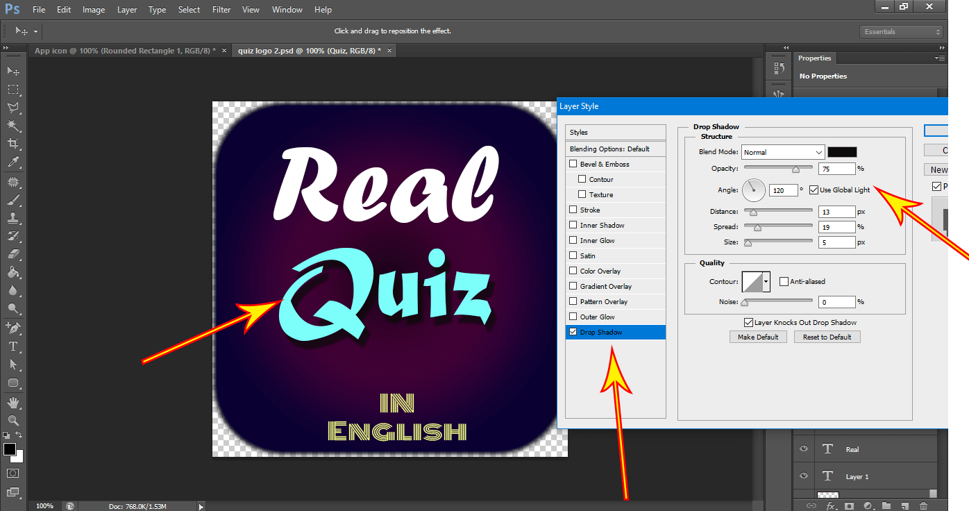Enable the Anti-aliased checkbox
The height and width of the screenshot is (511, 969).
click(x=784, y=282)
